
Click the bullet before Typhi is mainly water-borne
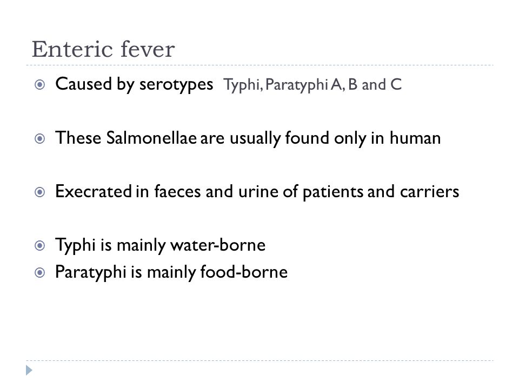[39, 245]
